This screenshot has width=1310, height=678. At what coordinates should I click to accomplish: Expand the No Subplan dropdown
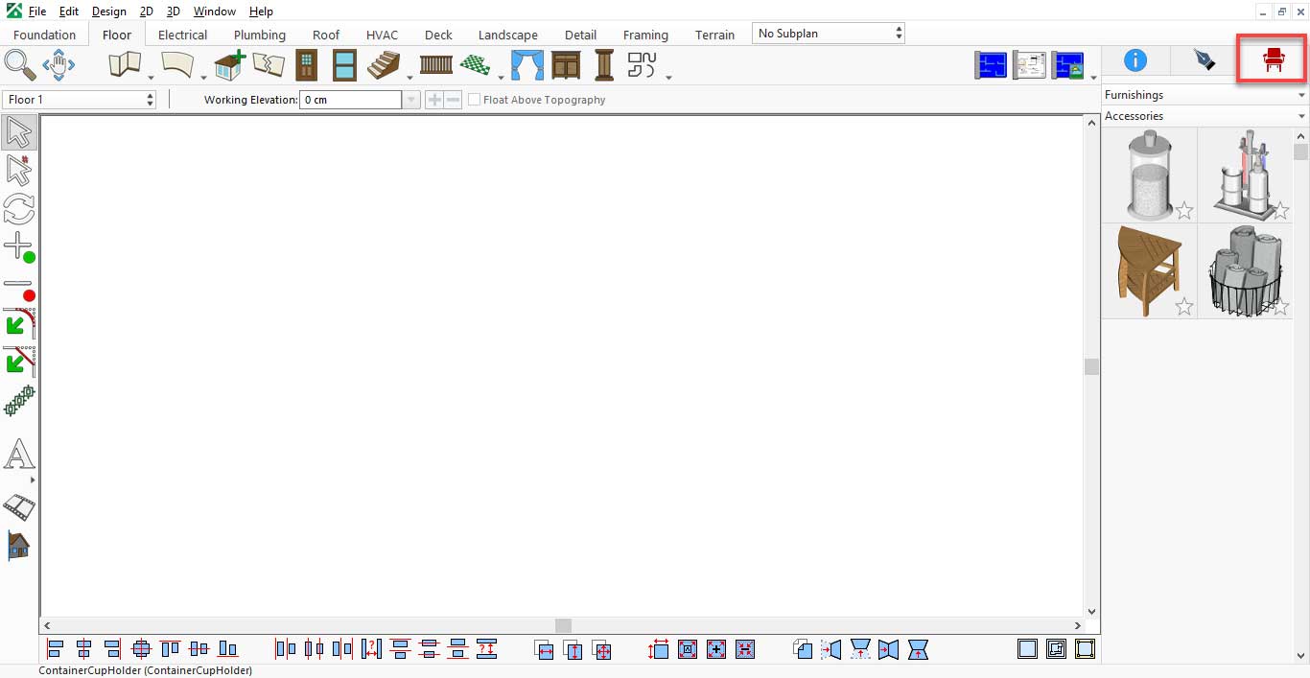point(829,34)
